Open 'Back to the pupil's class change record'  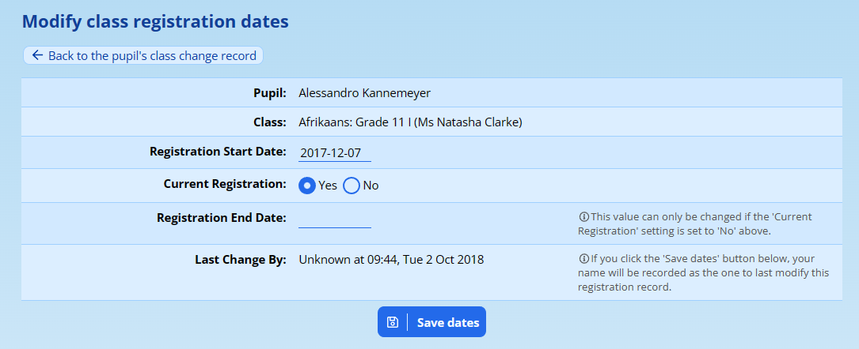coord(152,56)
